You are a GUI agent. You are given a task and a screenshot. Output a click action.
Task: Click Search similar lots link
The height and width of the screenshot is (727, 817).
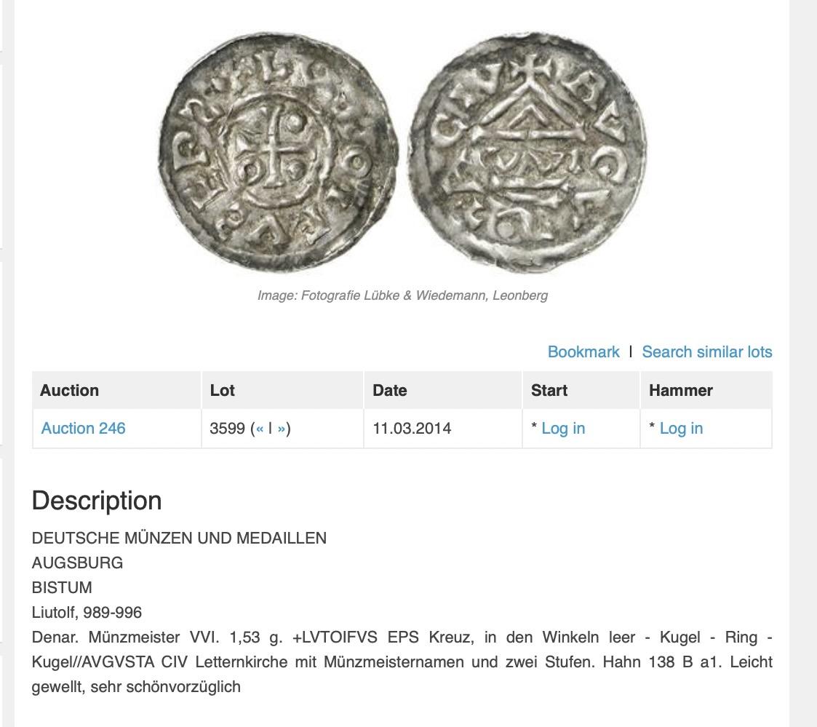click(706, 351)
